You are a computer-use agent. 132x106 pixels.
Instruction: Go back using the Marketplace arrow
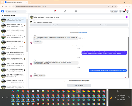point(2,16)
